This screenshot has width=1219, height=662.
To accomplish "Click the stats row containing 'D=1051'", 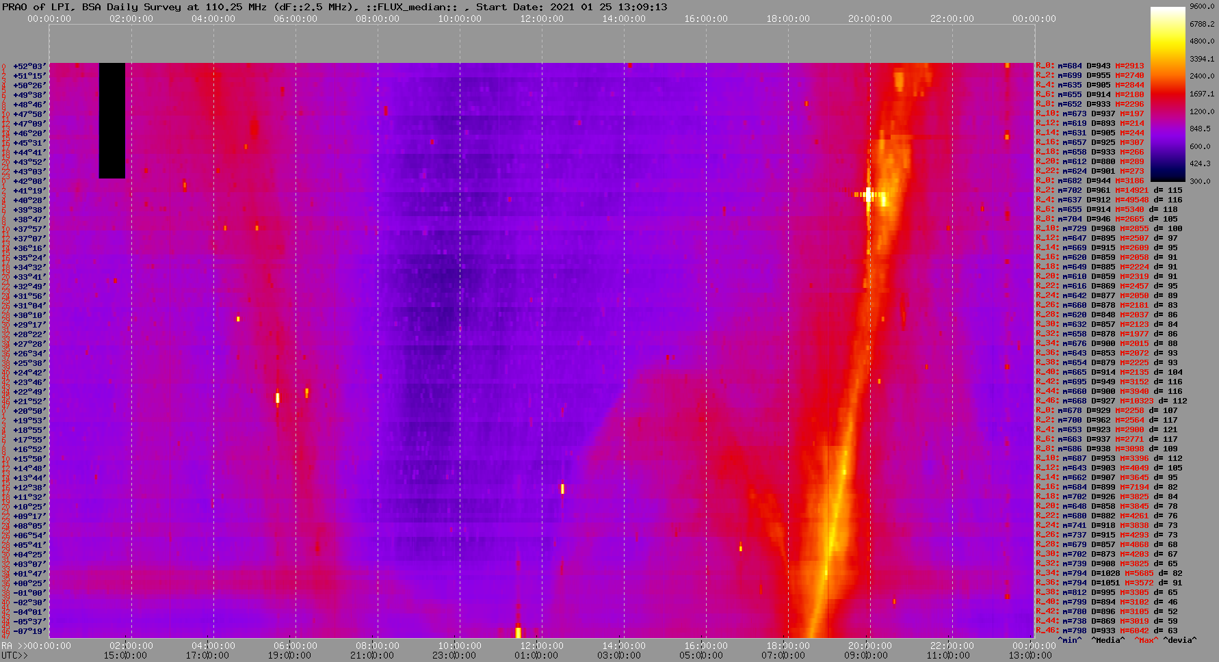I will 1109,583.
